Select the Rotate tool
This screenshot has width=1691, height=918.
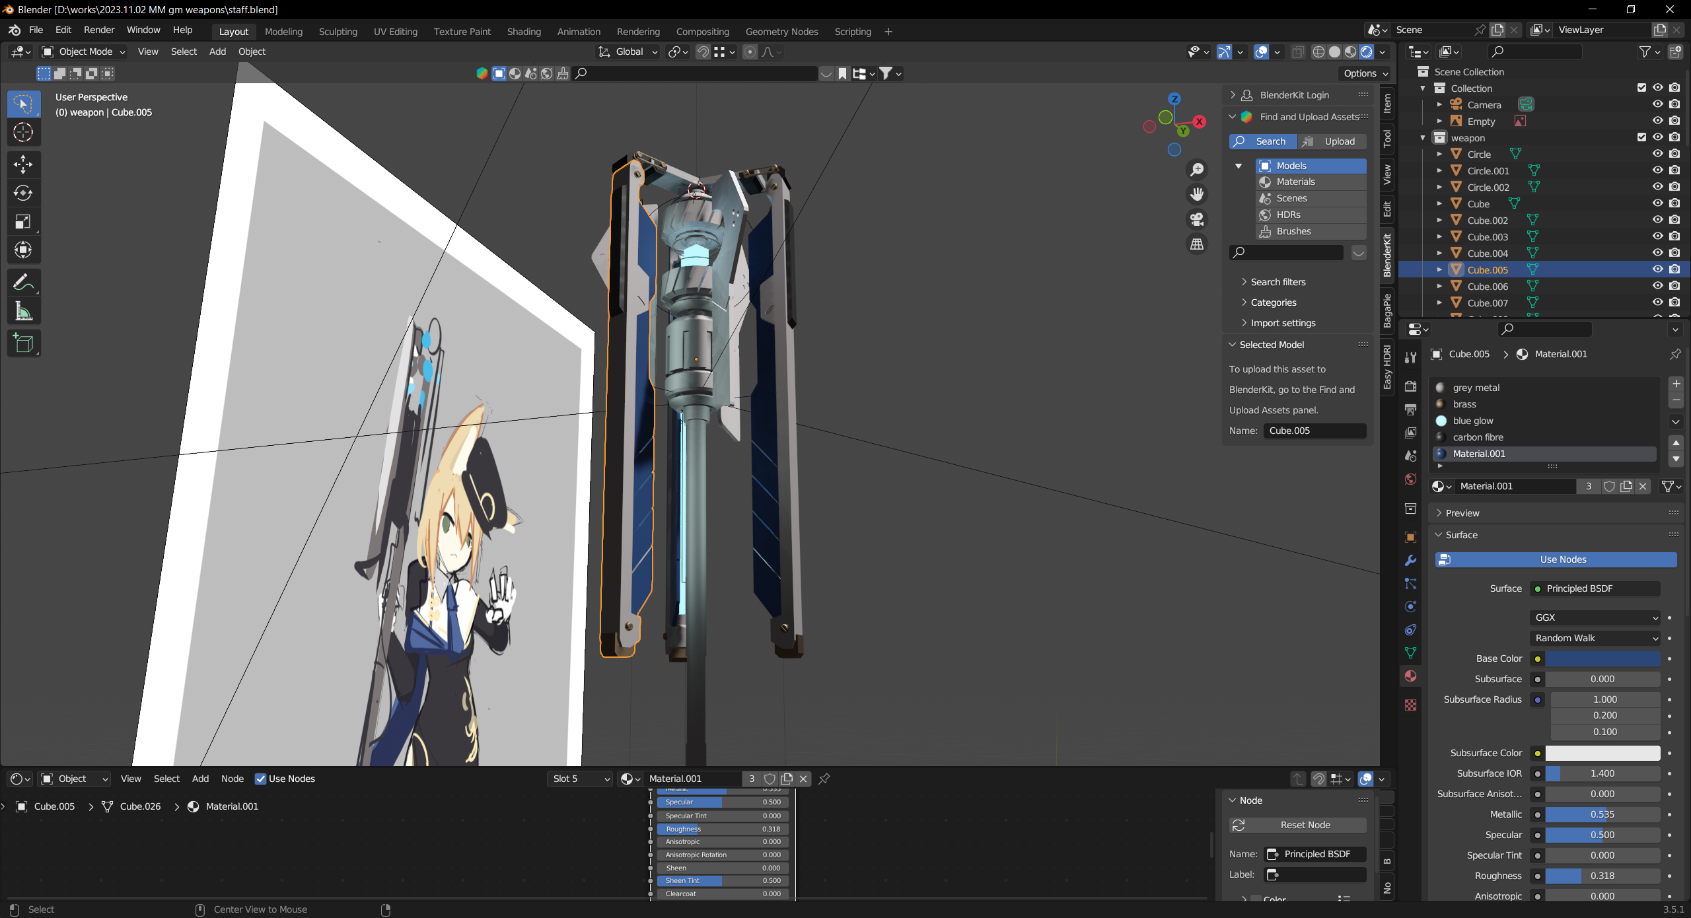coord(23,193)
